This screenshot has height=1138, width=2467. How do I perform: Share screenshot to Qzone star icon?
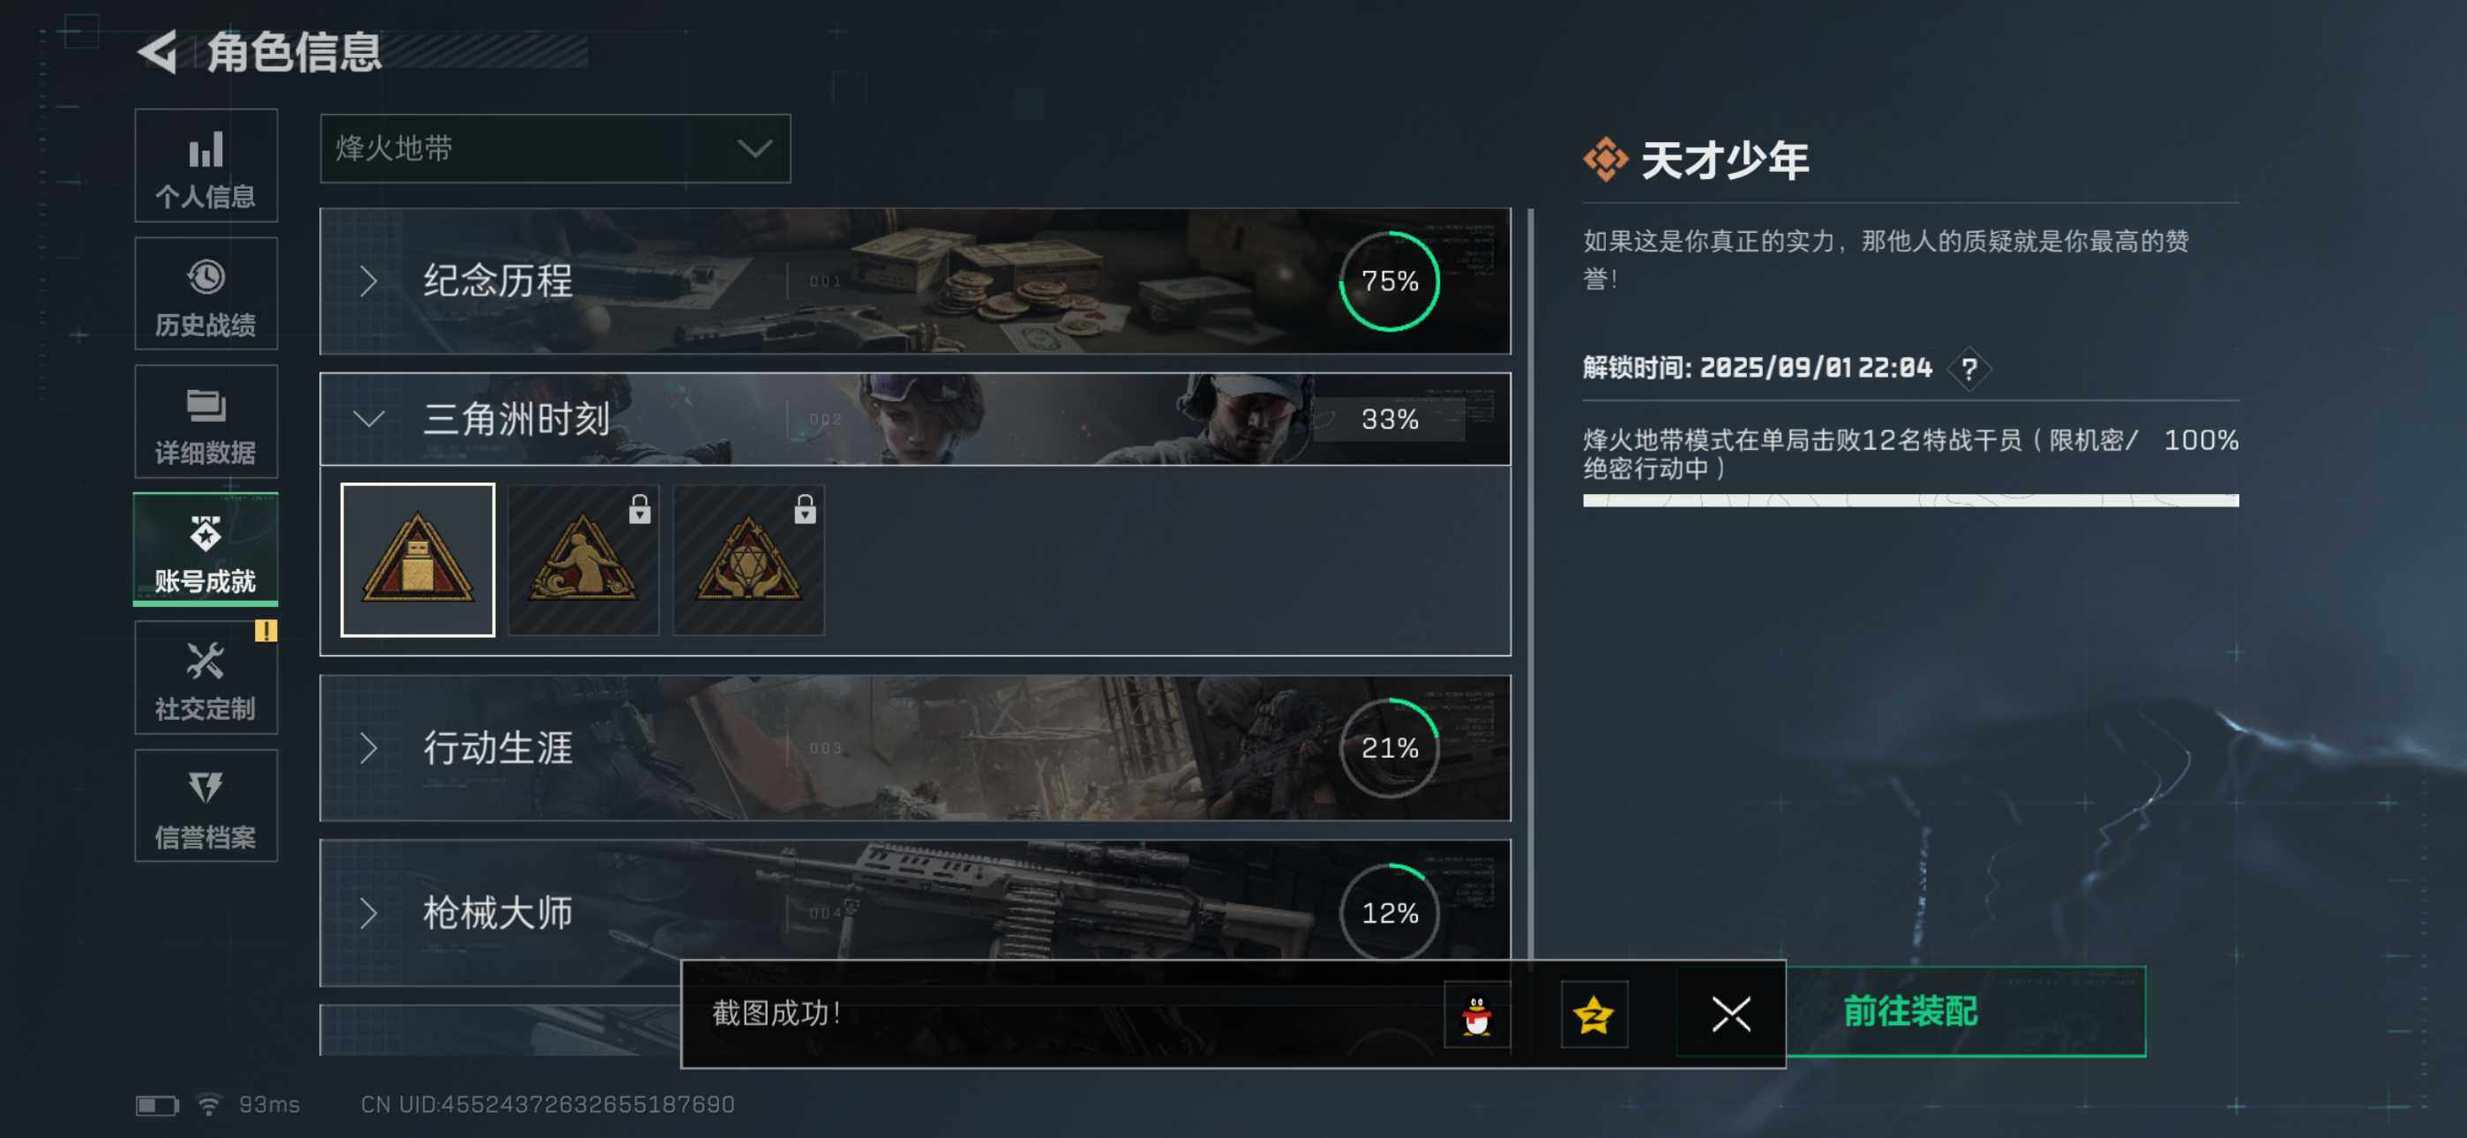(x=1593, y=1014)
